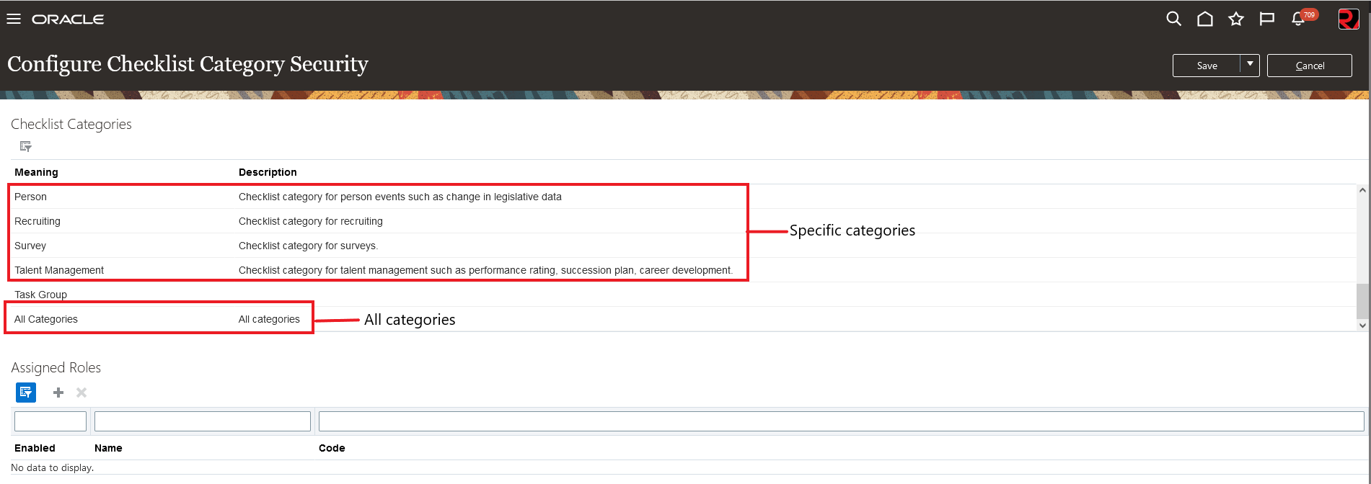Image resolution: width=1371 pixels, height=484 pixels.
Task: Select the Survey category row
Action: point(683,246)
